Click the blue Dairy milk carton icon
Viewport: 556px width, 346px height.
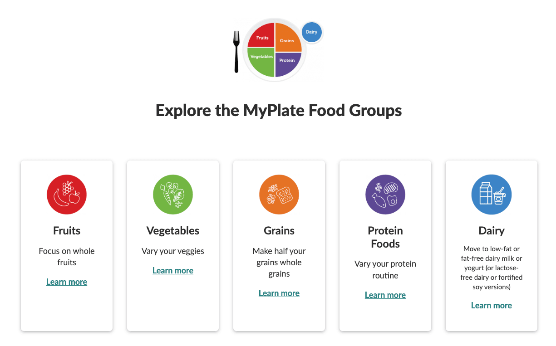[492, 195]
